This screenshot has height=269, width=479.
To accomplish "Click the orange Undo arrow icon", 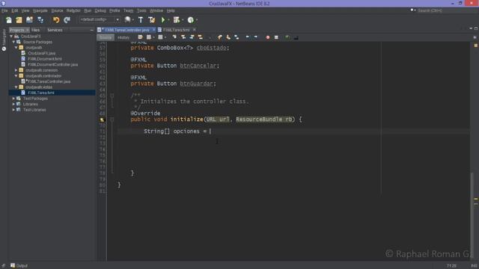I will click(x=56, y=20).
